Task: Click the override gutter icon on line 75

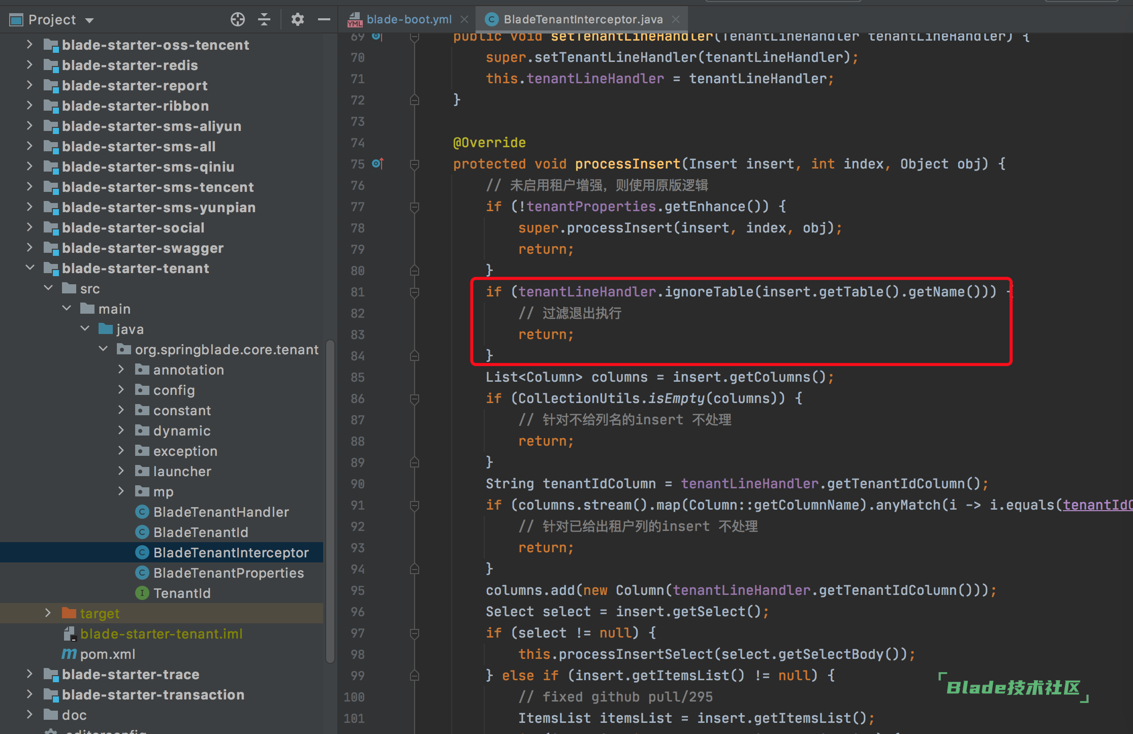Action: pos(377,163)
